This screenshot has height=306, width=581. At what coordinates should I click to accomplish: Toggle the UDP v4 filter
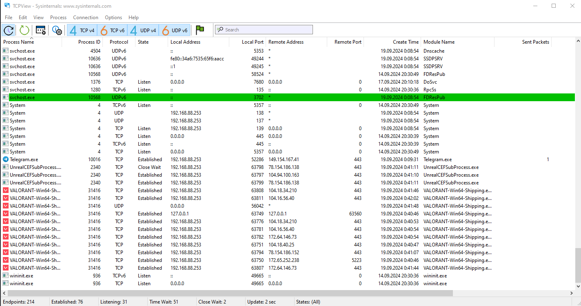(144, 30)
